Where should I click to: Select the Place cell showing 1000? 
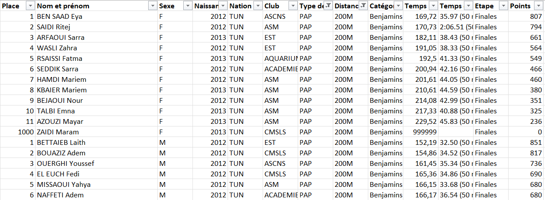(18, 132)
